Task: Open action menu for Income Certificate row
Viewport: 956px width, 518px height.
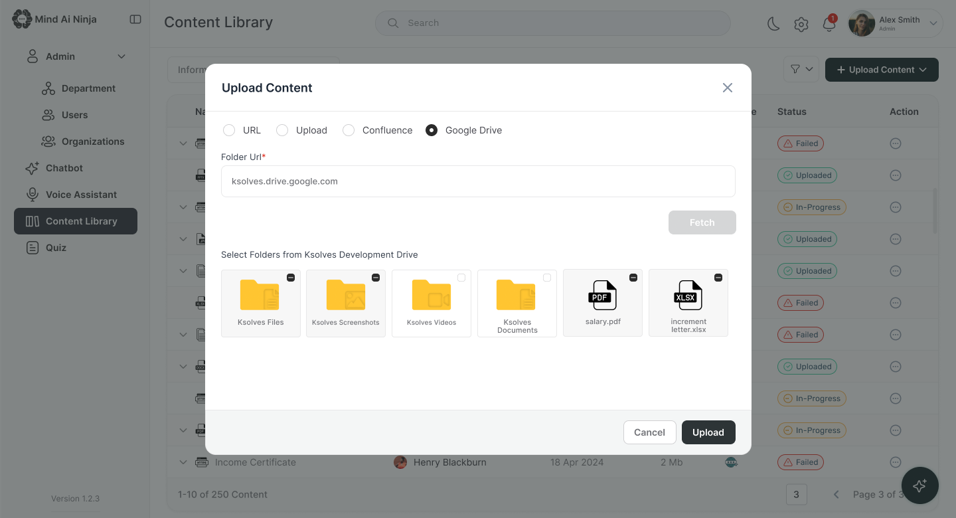Action: click(896, 462)
